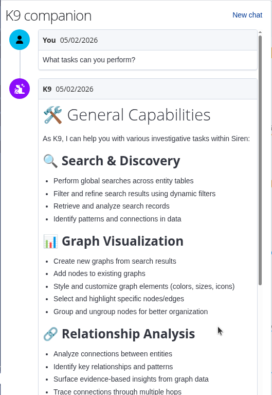
Task: Click 'Create new graphs from search results' item
Action: point(115,261)
